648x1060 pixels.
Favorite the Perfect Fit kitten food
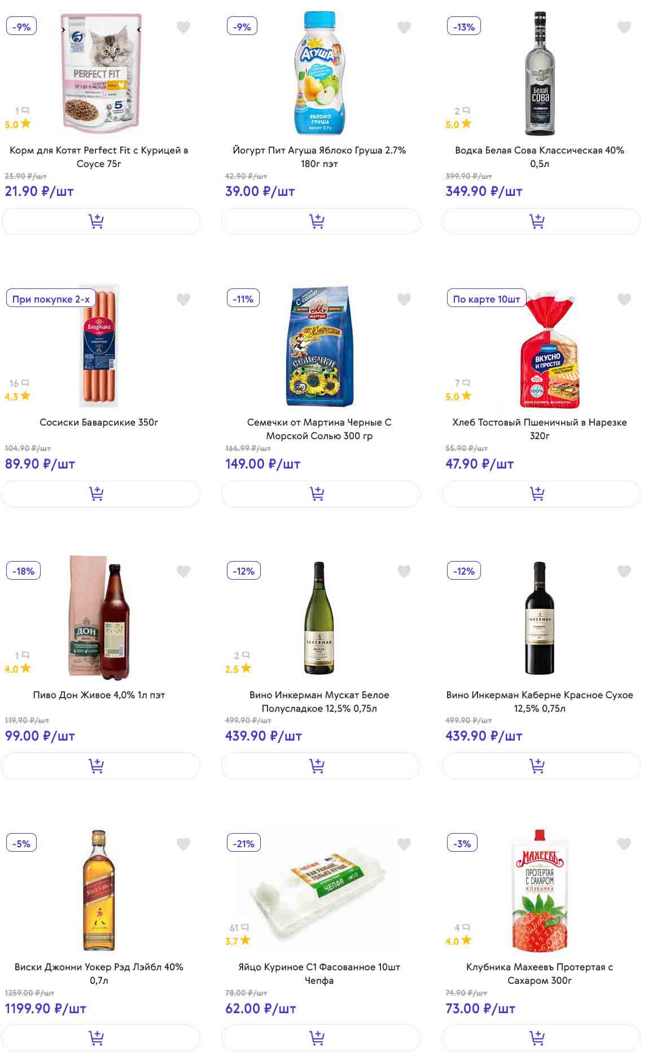pos(183,27)
